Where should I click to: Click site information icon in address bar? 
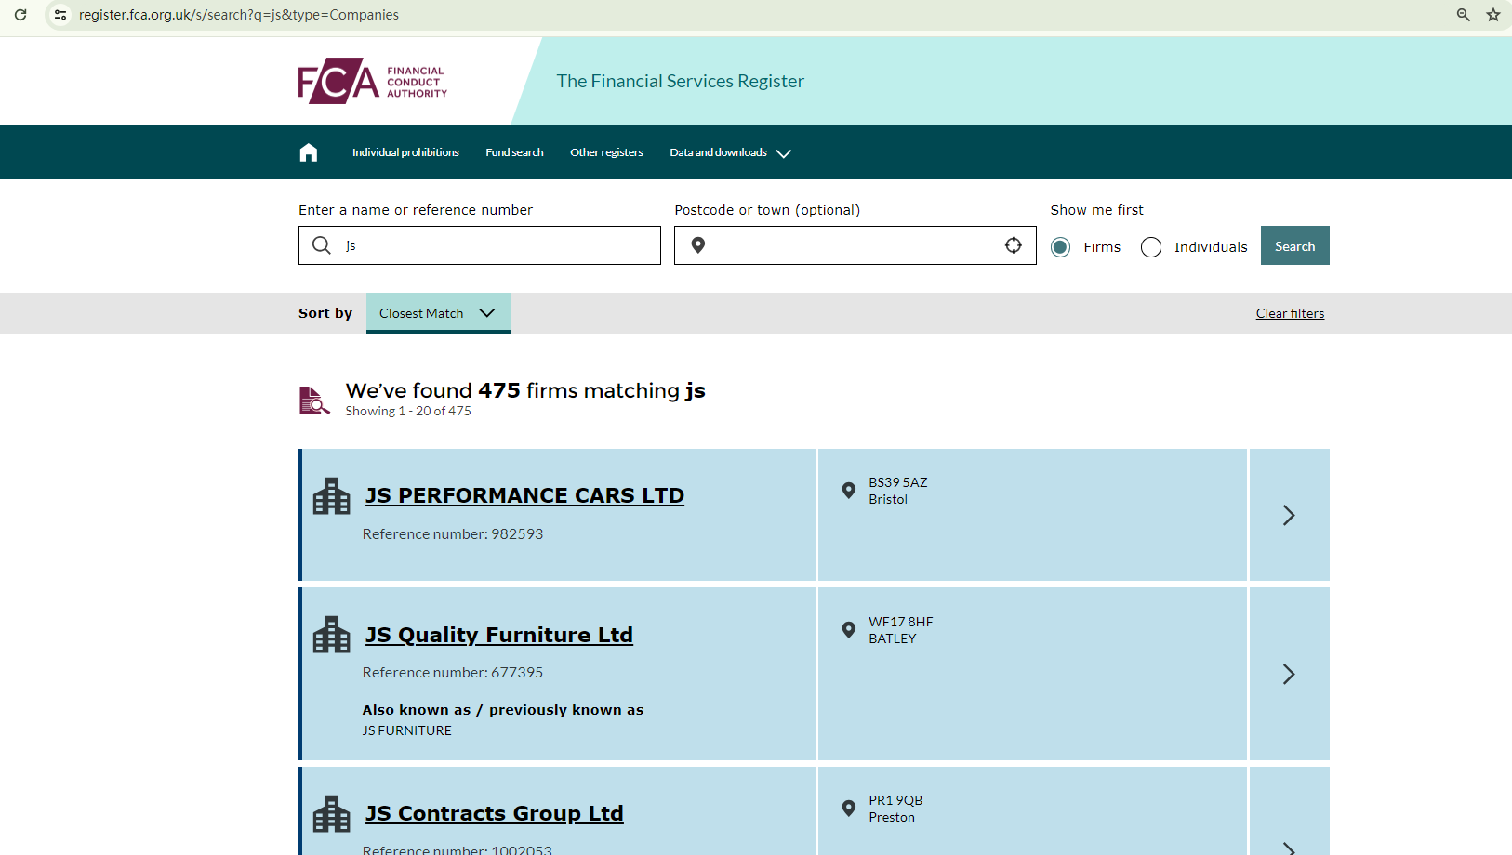[60, 15]
